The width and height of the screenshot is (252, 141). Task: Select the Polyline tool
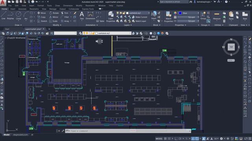click(10, 16)
